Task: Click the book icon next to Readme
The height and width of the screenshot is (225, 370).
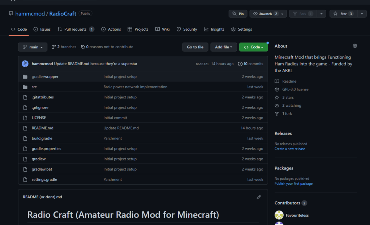Action: coord(277,81)
